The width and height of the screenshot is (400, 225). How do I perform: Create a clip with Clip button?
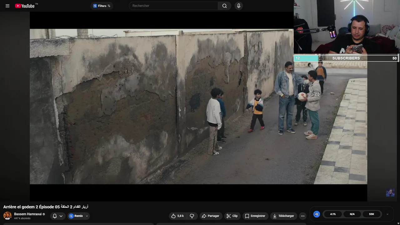click(232, 216)
